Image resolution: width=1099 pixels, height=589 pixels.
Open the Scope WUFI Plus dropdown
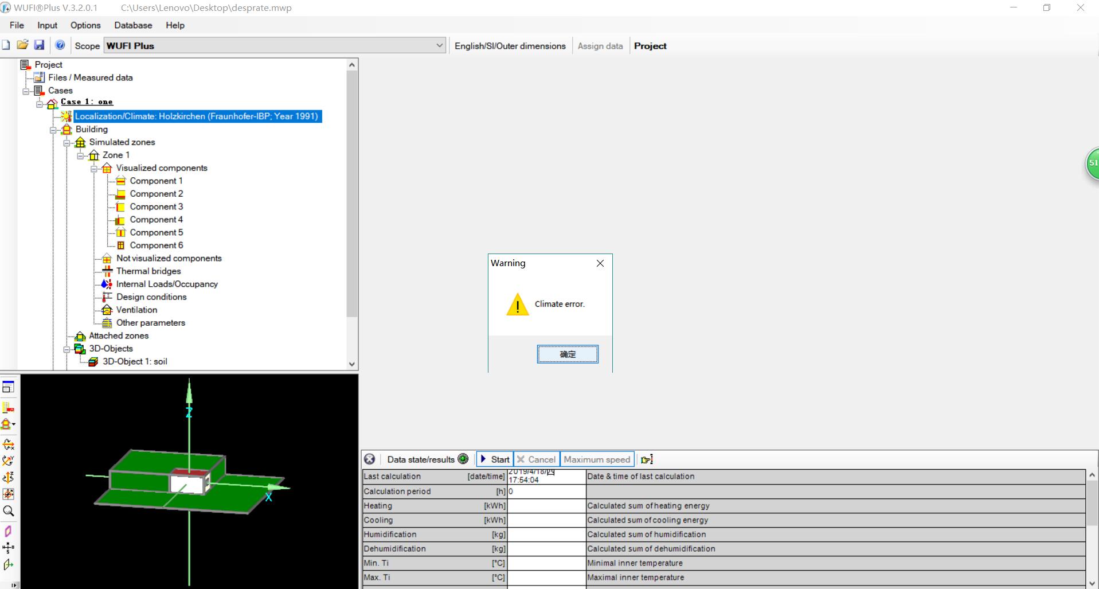[x=439, y=46]
